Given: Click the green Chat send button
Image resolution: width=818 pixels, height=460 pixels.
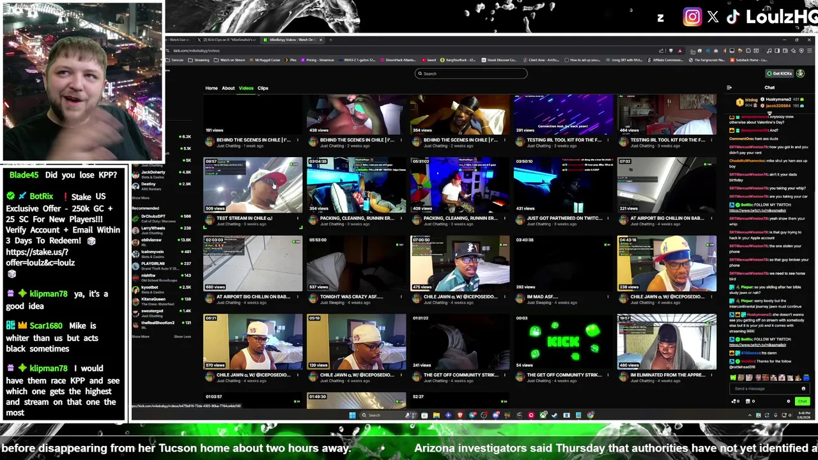Looking at the screenshot, I should pyautogui.click(x=802, y=401).
